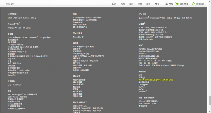Image resolution: width=211 pixels, height=113 pixels.
Task: Click the Chromecast line
Action: pos(143,84)
